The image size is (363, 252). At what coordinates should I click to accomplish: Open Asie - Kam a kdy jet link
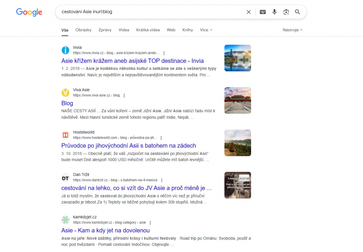pos(105,230)
